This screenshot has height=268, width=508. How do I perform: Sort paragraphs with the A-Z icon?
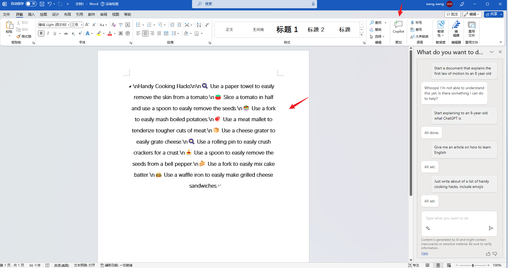(x=199, y=25)
